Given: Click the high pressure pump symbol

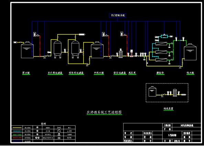Looking at the screenshot, I should point(131,53).
